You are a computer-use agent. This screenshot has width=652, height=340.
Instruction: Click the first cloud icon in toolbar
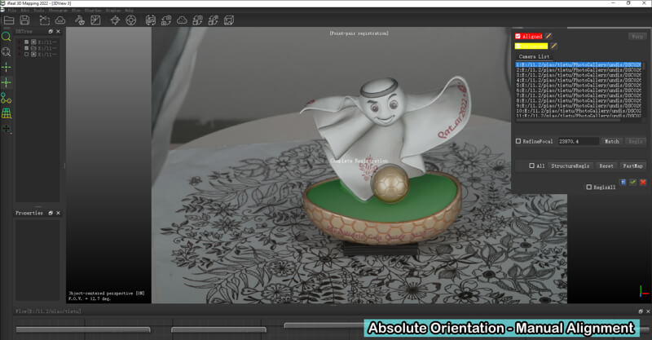coord(60,20)
